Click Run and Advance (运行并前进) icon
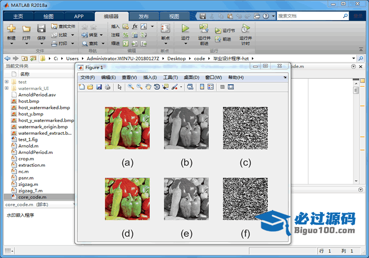This screenshot has width=369, height=258. (204, 28)
